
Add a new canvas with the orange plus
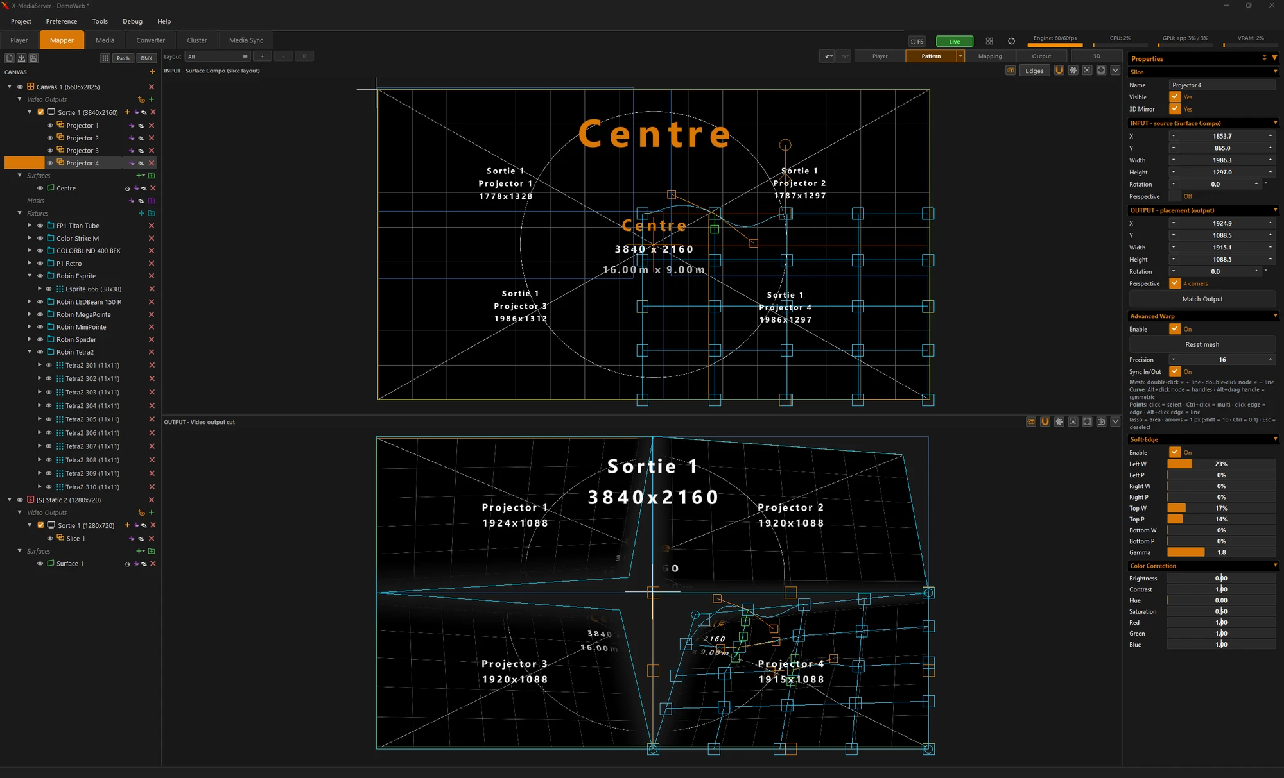point(152,72)
